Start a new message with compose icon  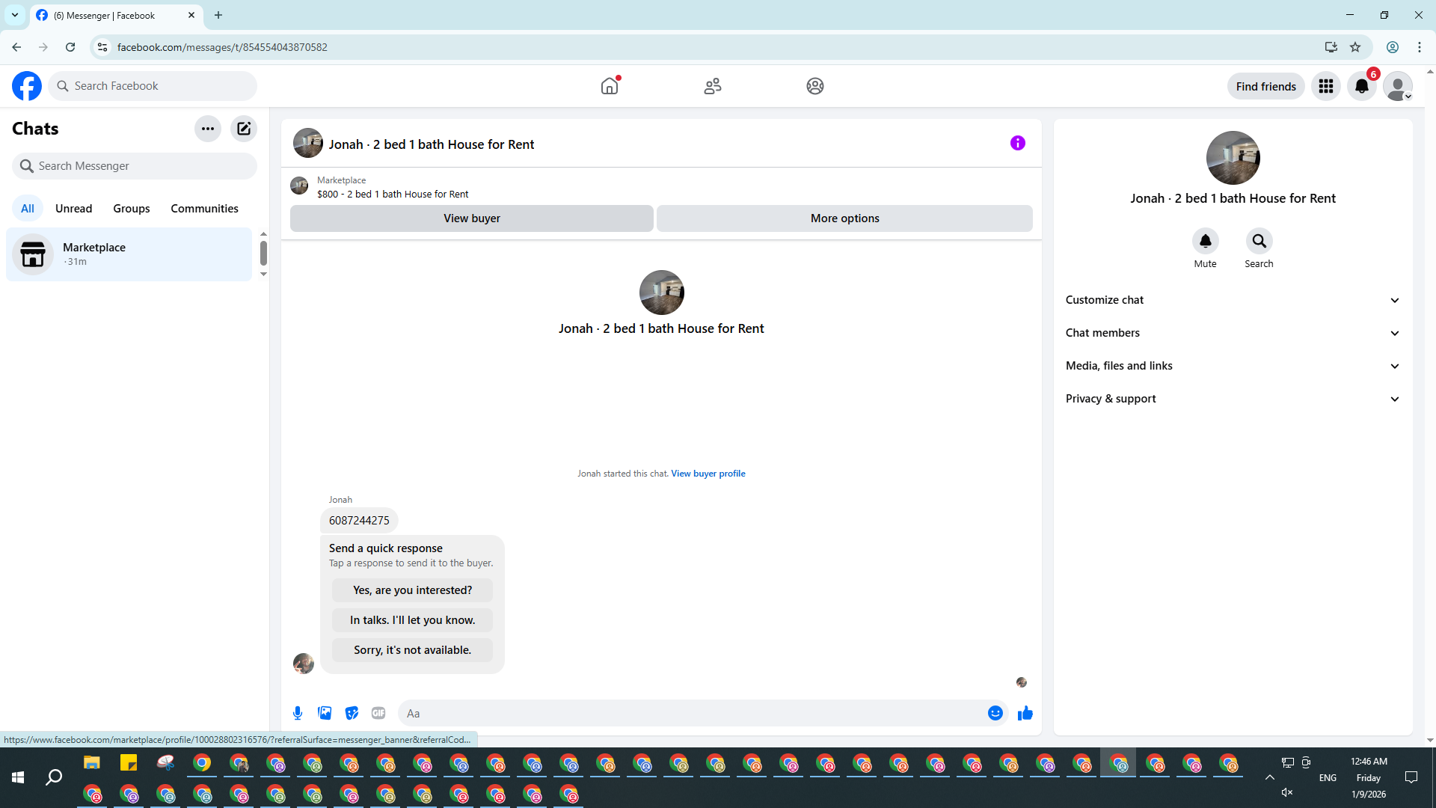coord(244,129)
